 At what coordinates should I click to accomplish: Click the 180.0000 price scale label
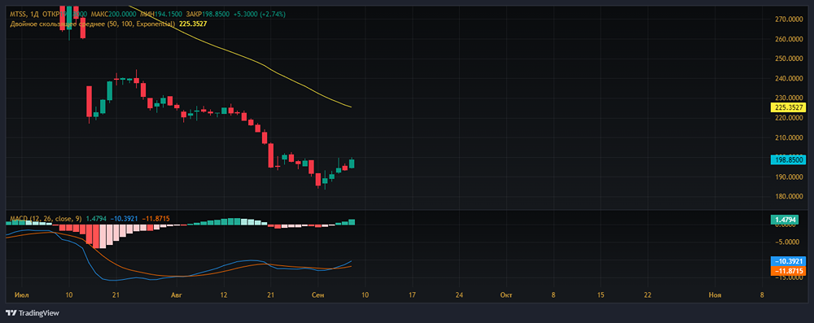[x=789, y=196]
